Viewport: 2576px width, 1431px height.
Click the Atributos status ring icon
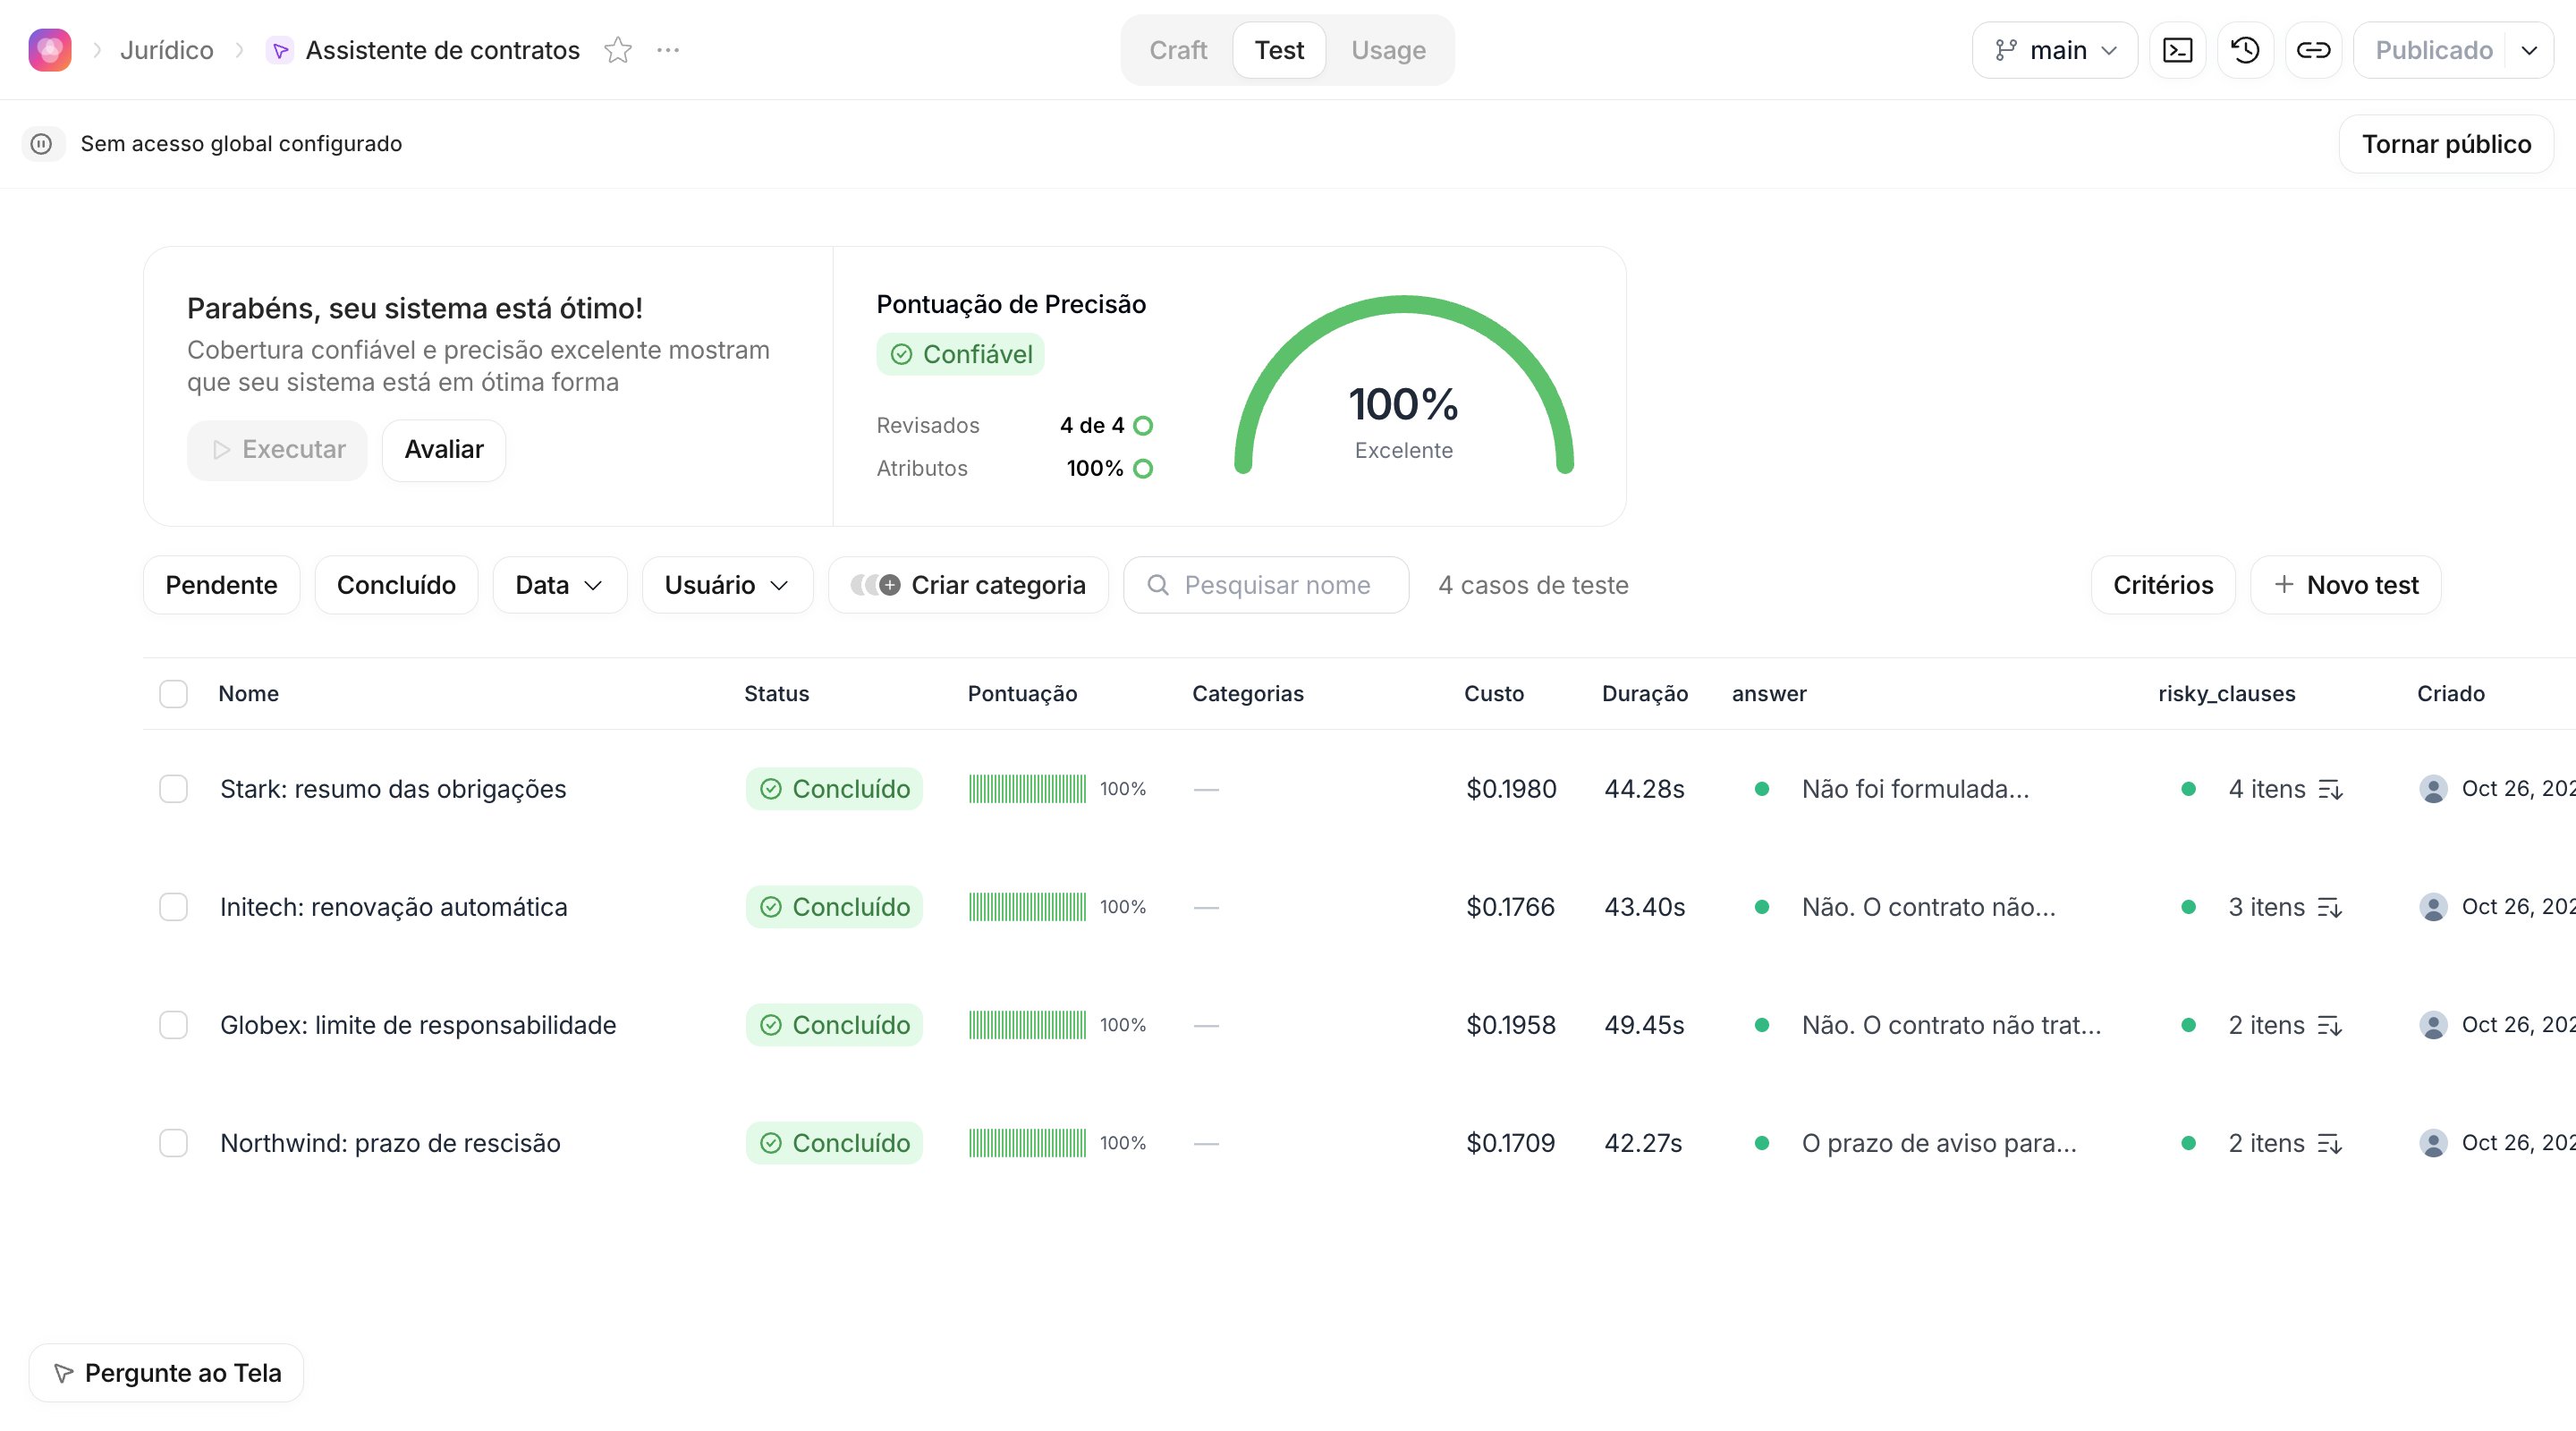pyautogui.click(x=1143, y=469)
